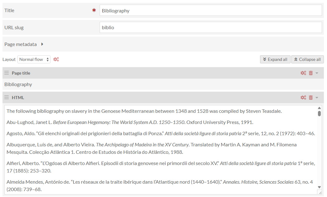Collapse the Page title block with caret
Image resolution: width=327 pixels, height=197 pixels.
[317, 73]
